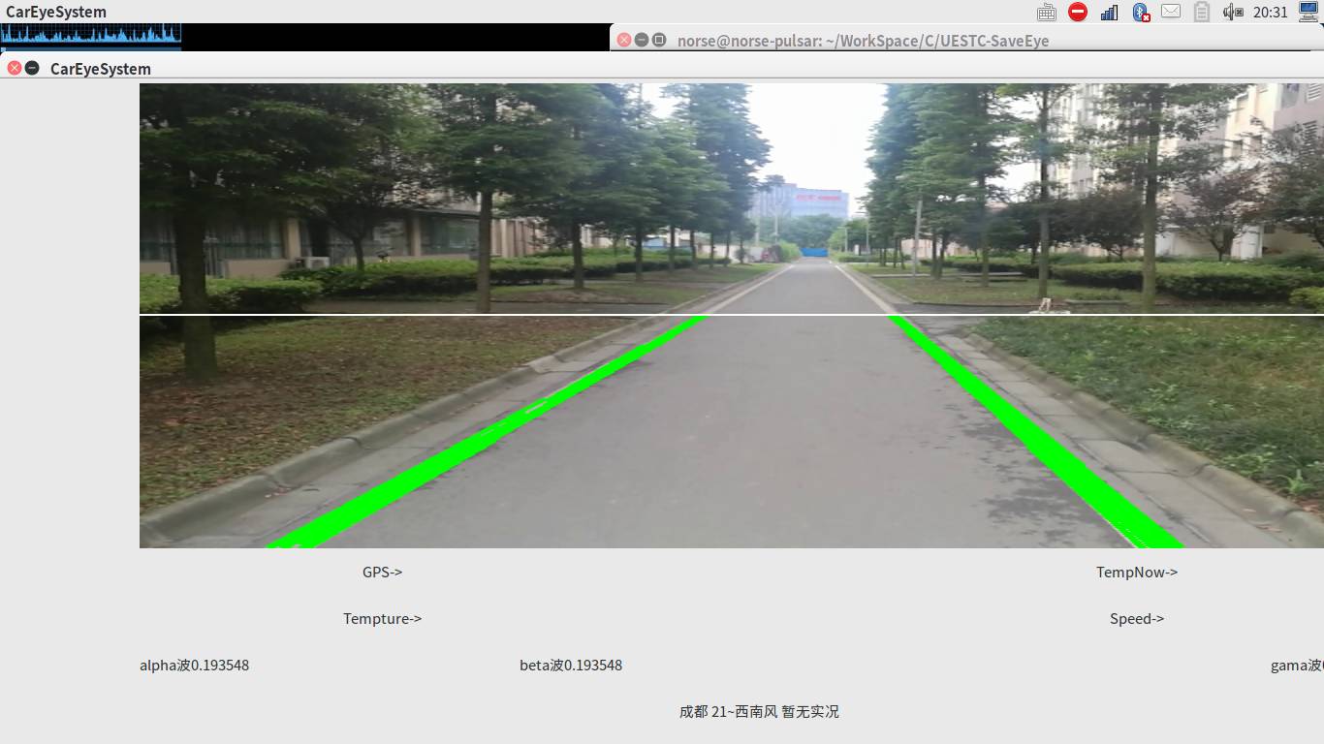Screen dimensions: 1324x744
Task: Click the red no-entry tray icon
Action: point(1078,12)
